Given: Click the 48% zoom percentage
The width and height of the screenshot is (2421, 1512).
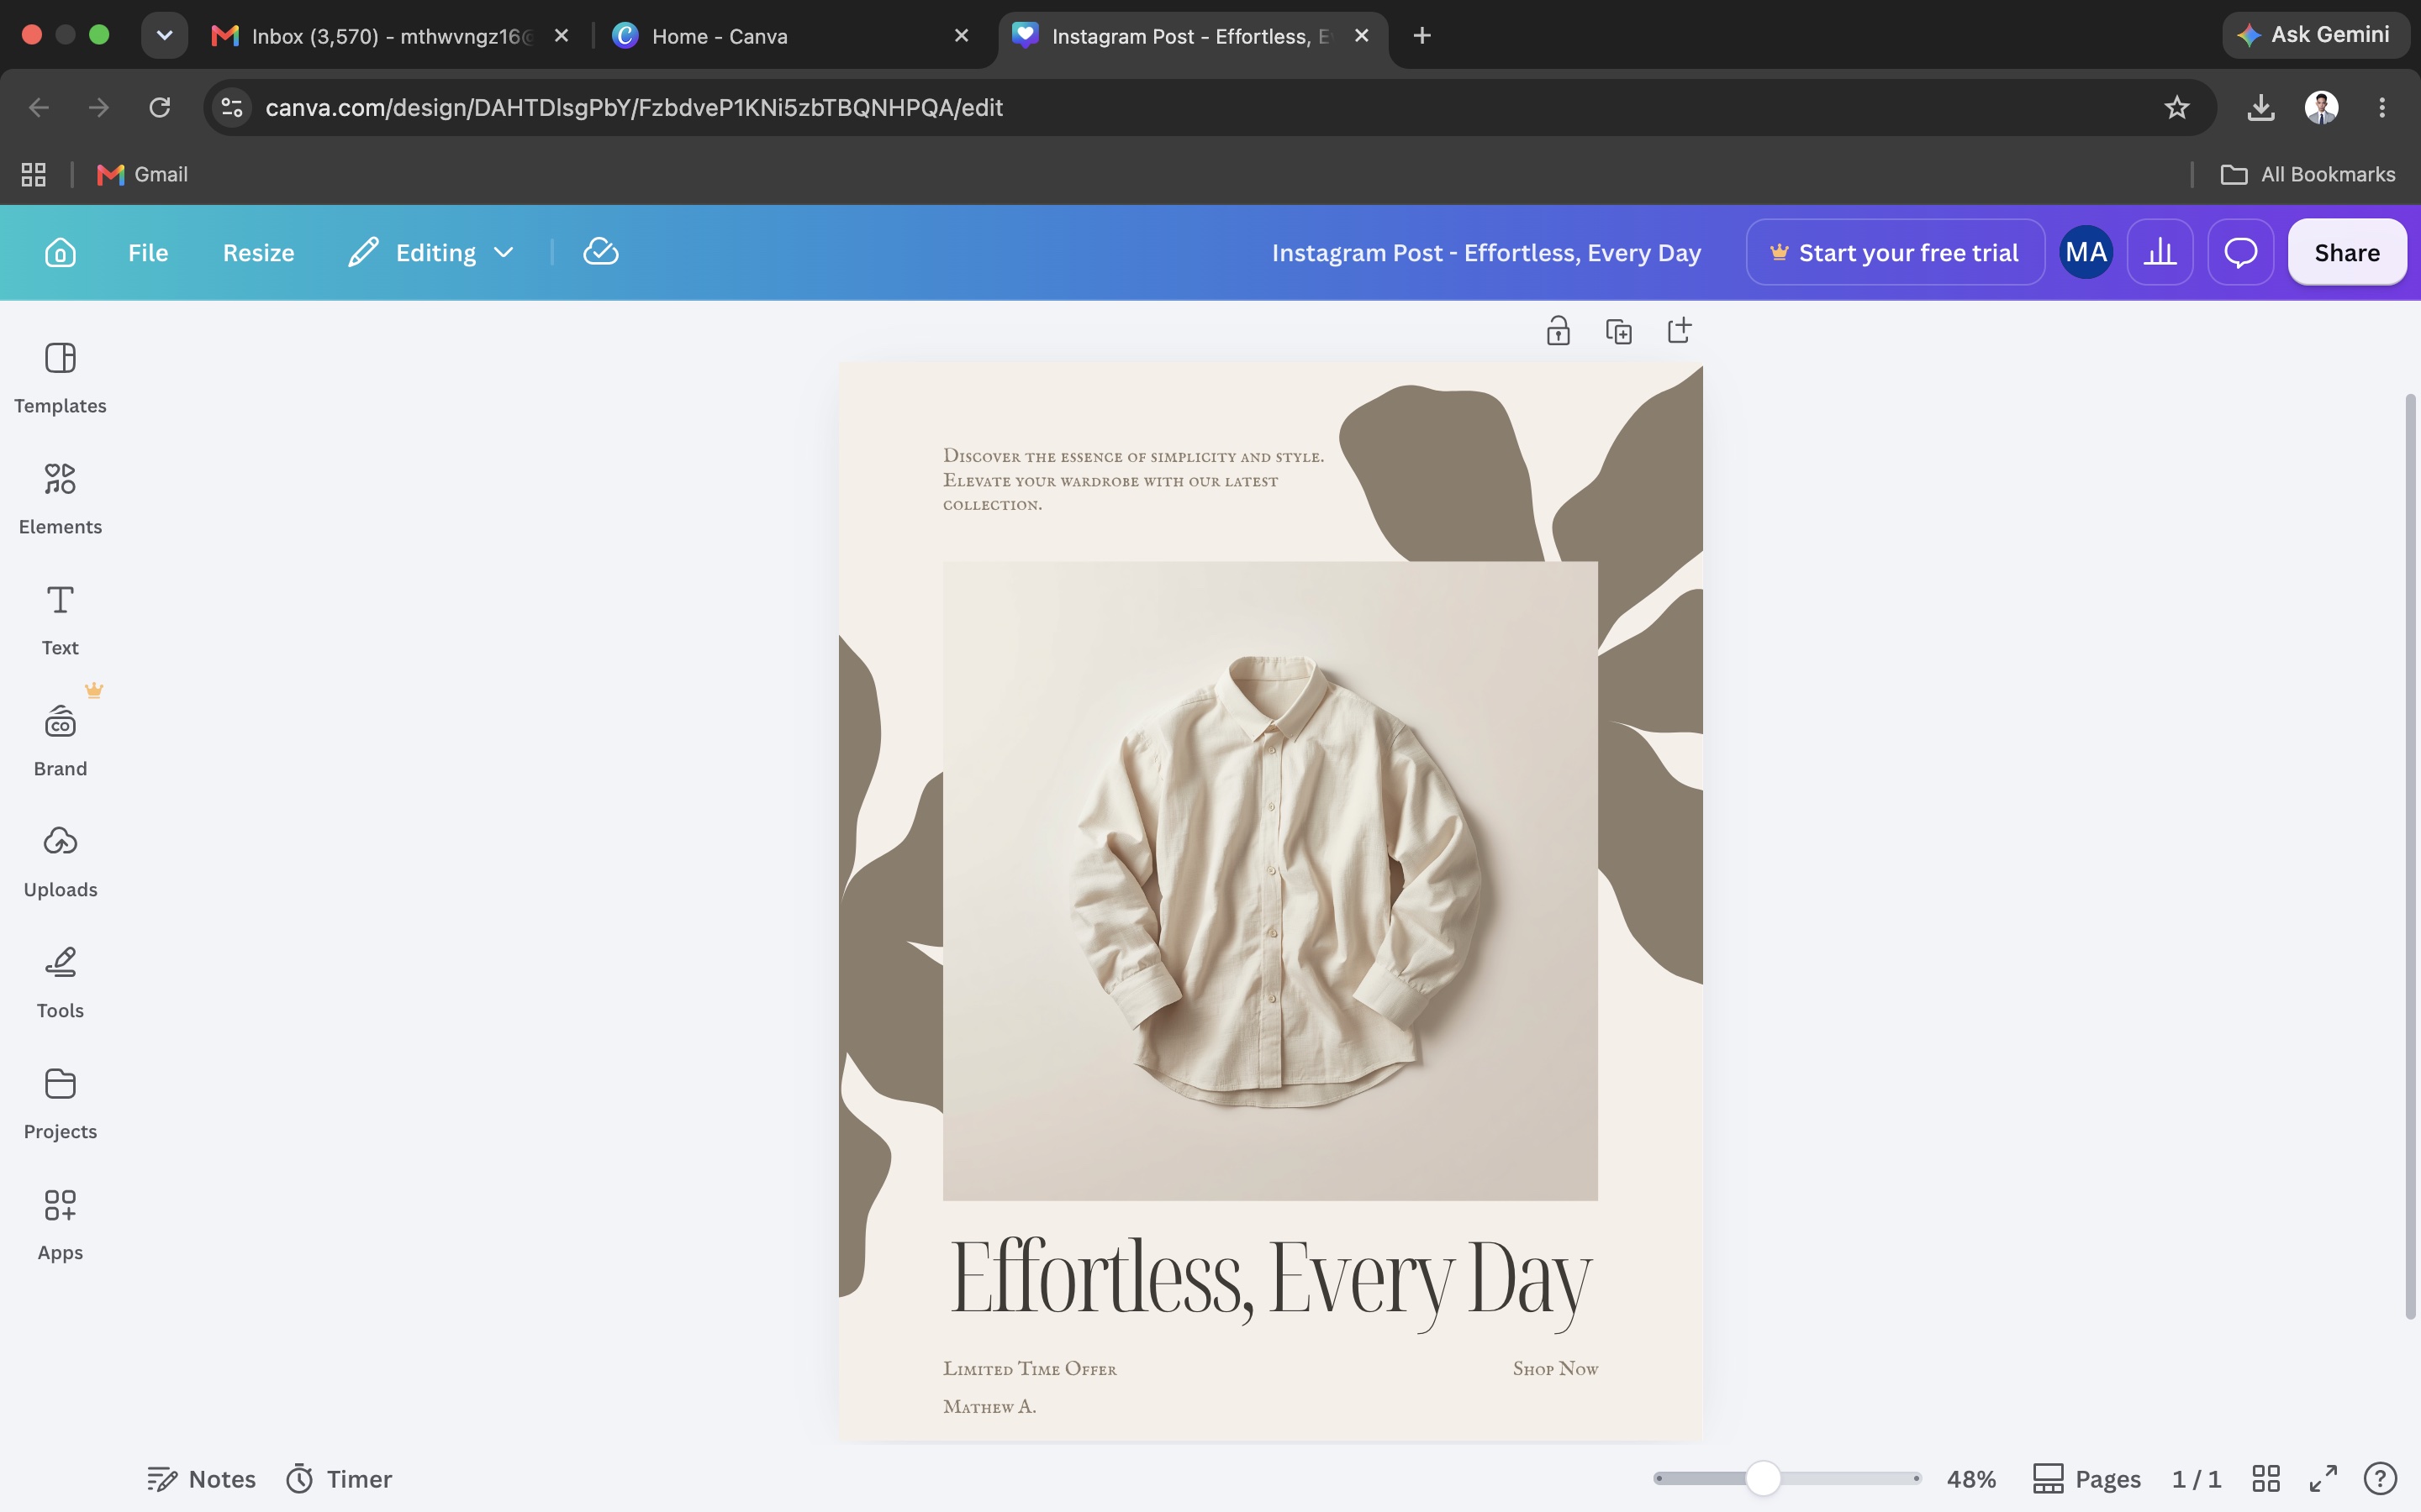Looking at the screenshot, I should pos(1970,1478).
